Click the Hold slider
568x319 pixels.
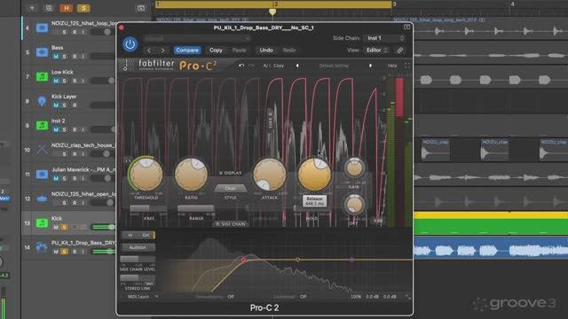click(x=312, y=209)
